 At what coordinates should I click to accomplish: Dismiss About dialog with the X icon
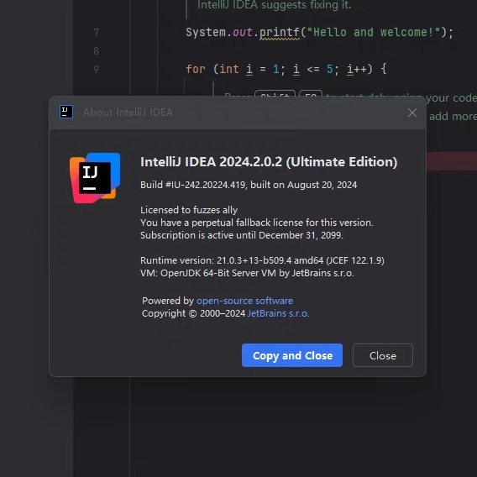click(x=412, y=113)
